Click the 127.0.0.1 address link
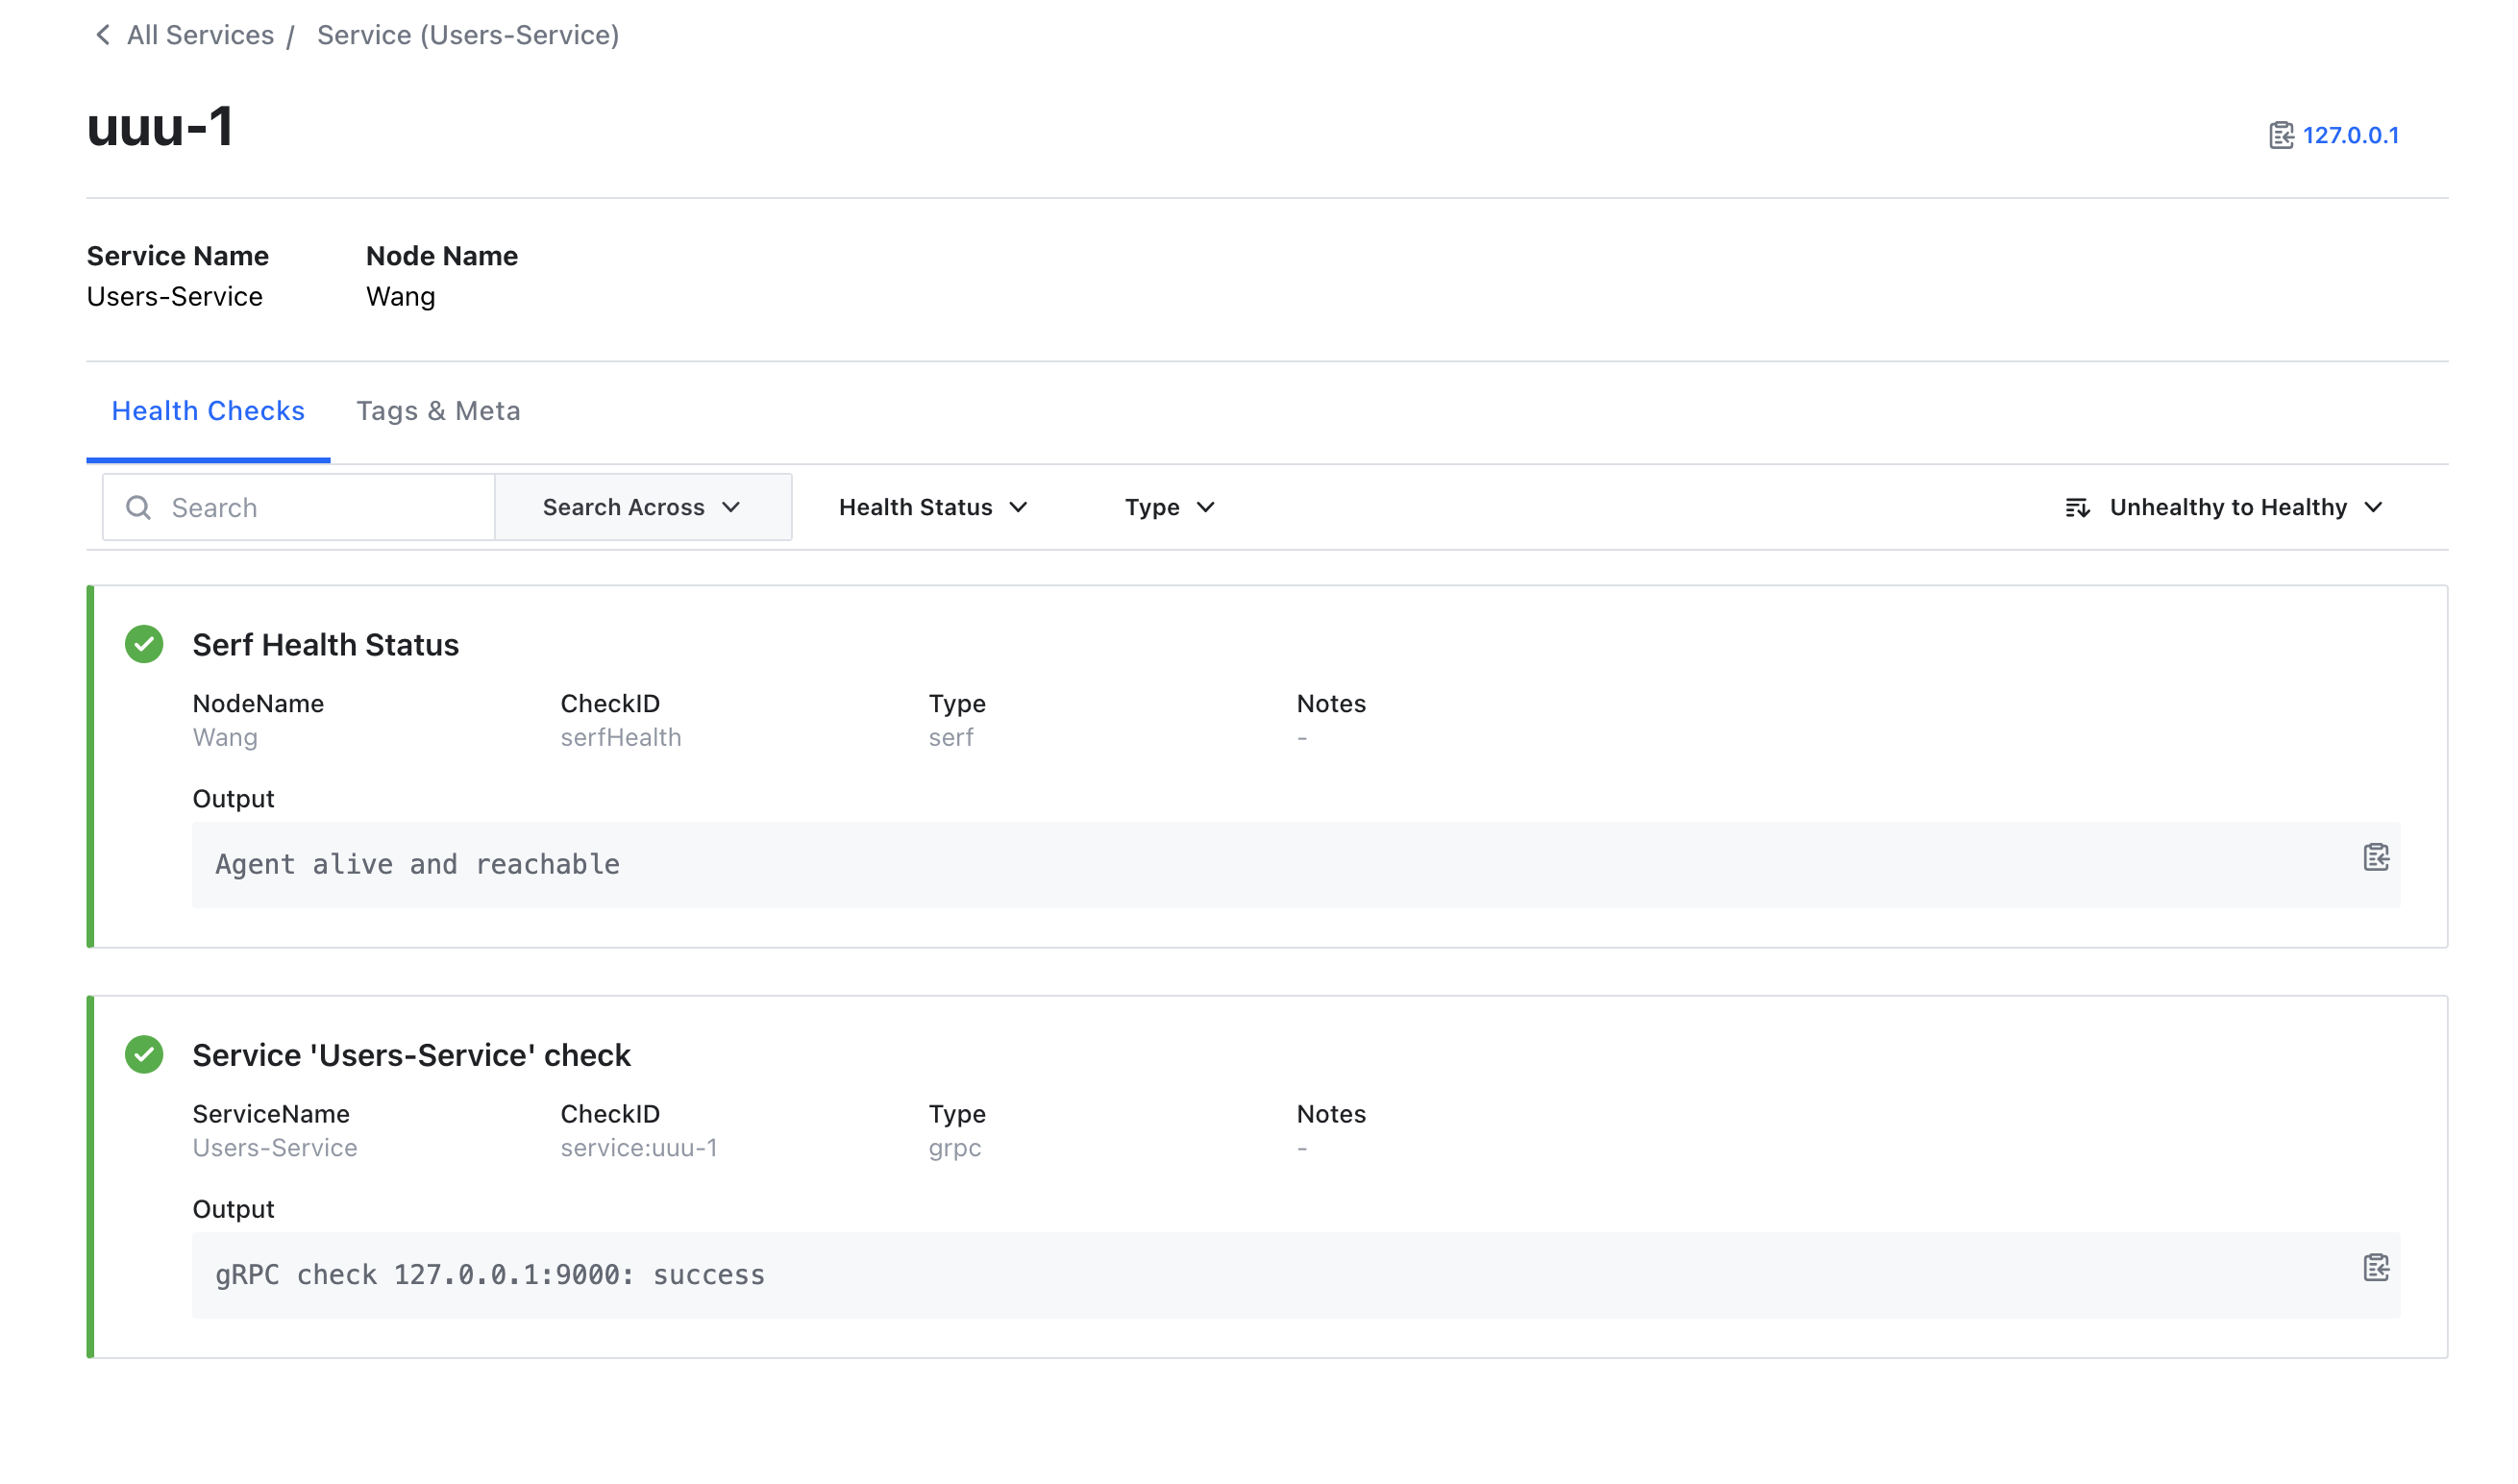Screen dimensions: 2518x1484 pos(2350,135)
